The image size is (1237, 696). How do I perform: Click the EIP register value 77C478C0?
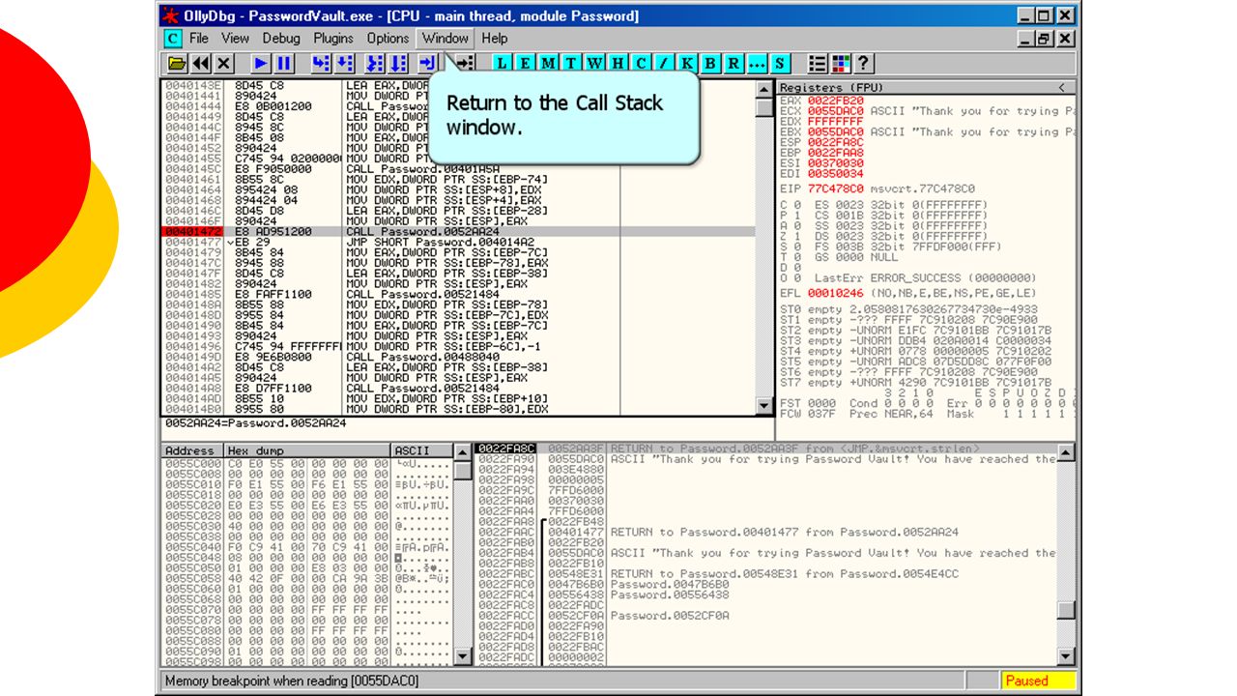[x=836, y=188]
